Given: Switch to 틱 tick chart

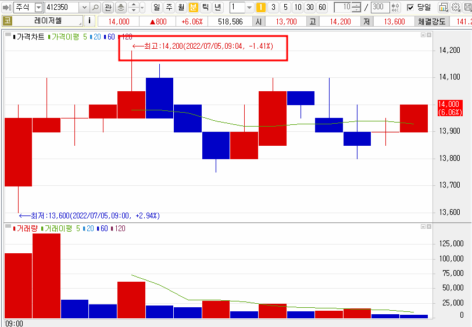Looking at the screenshot, I should [205, 7].
